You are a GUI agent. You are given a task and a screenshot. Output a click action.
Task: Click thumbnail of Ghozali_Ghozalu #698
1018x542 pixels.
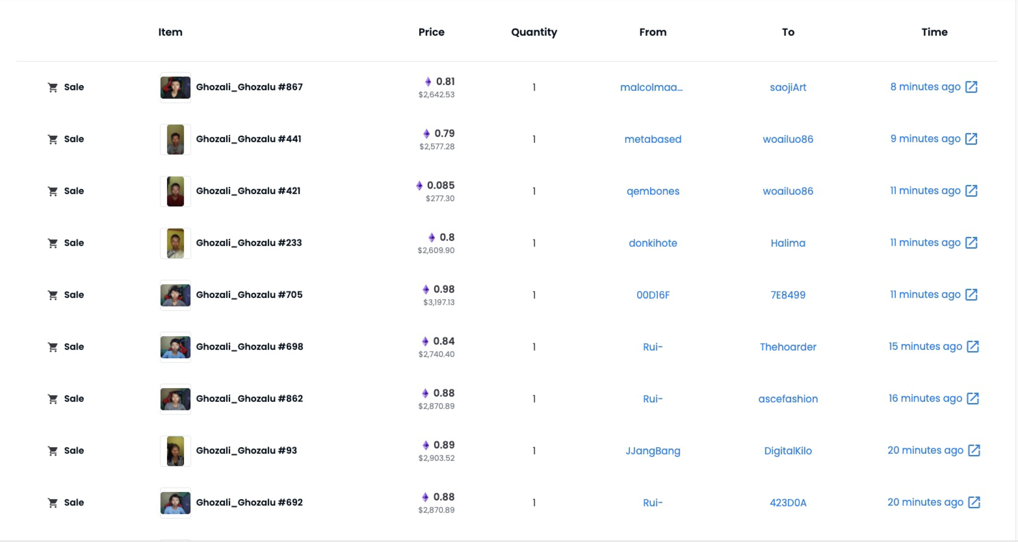175,347
